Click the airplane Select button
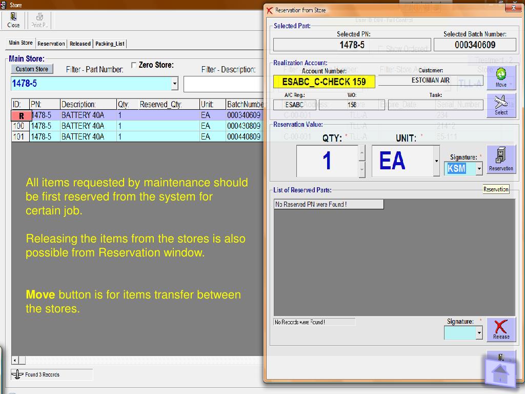525x394 pixels. click(x=501, y=105)
